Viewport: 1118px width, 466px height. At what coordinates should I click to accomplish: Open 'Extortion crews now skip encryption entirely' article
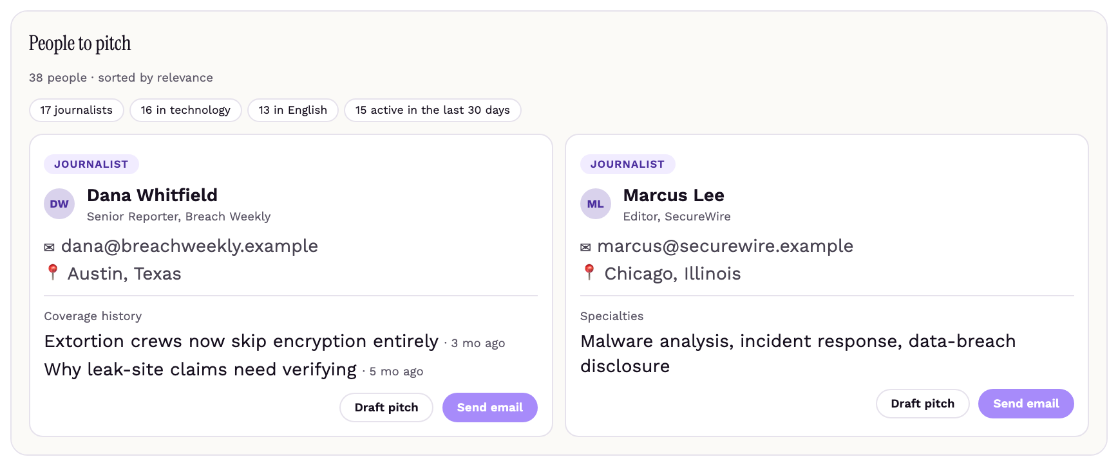(242, 341)
